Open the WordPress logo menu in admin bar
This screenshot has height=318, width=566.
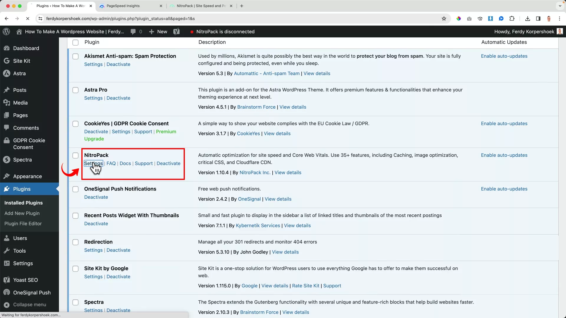6,32
